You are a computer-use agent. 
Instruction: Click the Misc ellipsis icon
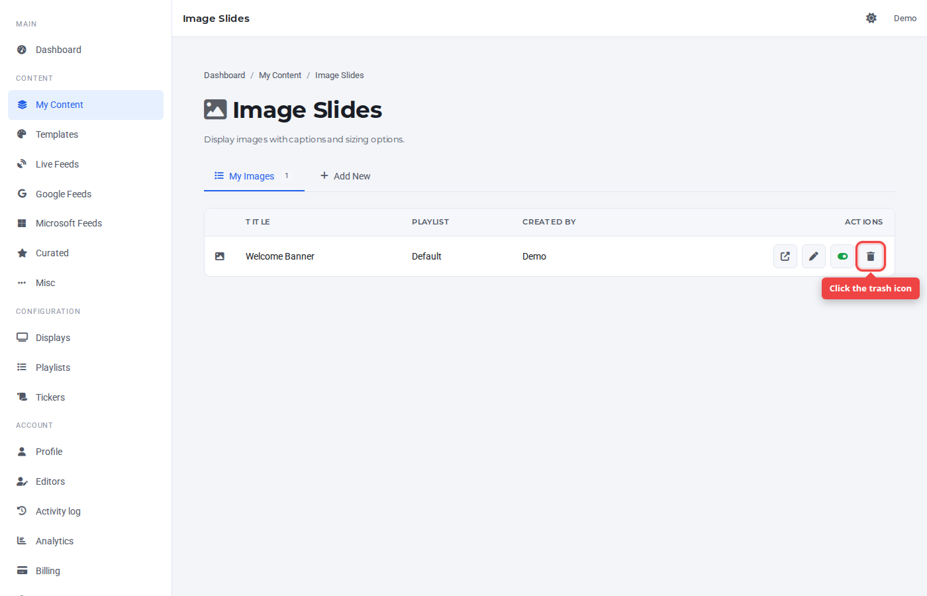pos(22,283)
